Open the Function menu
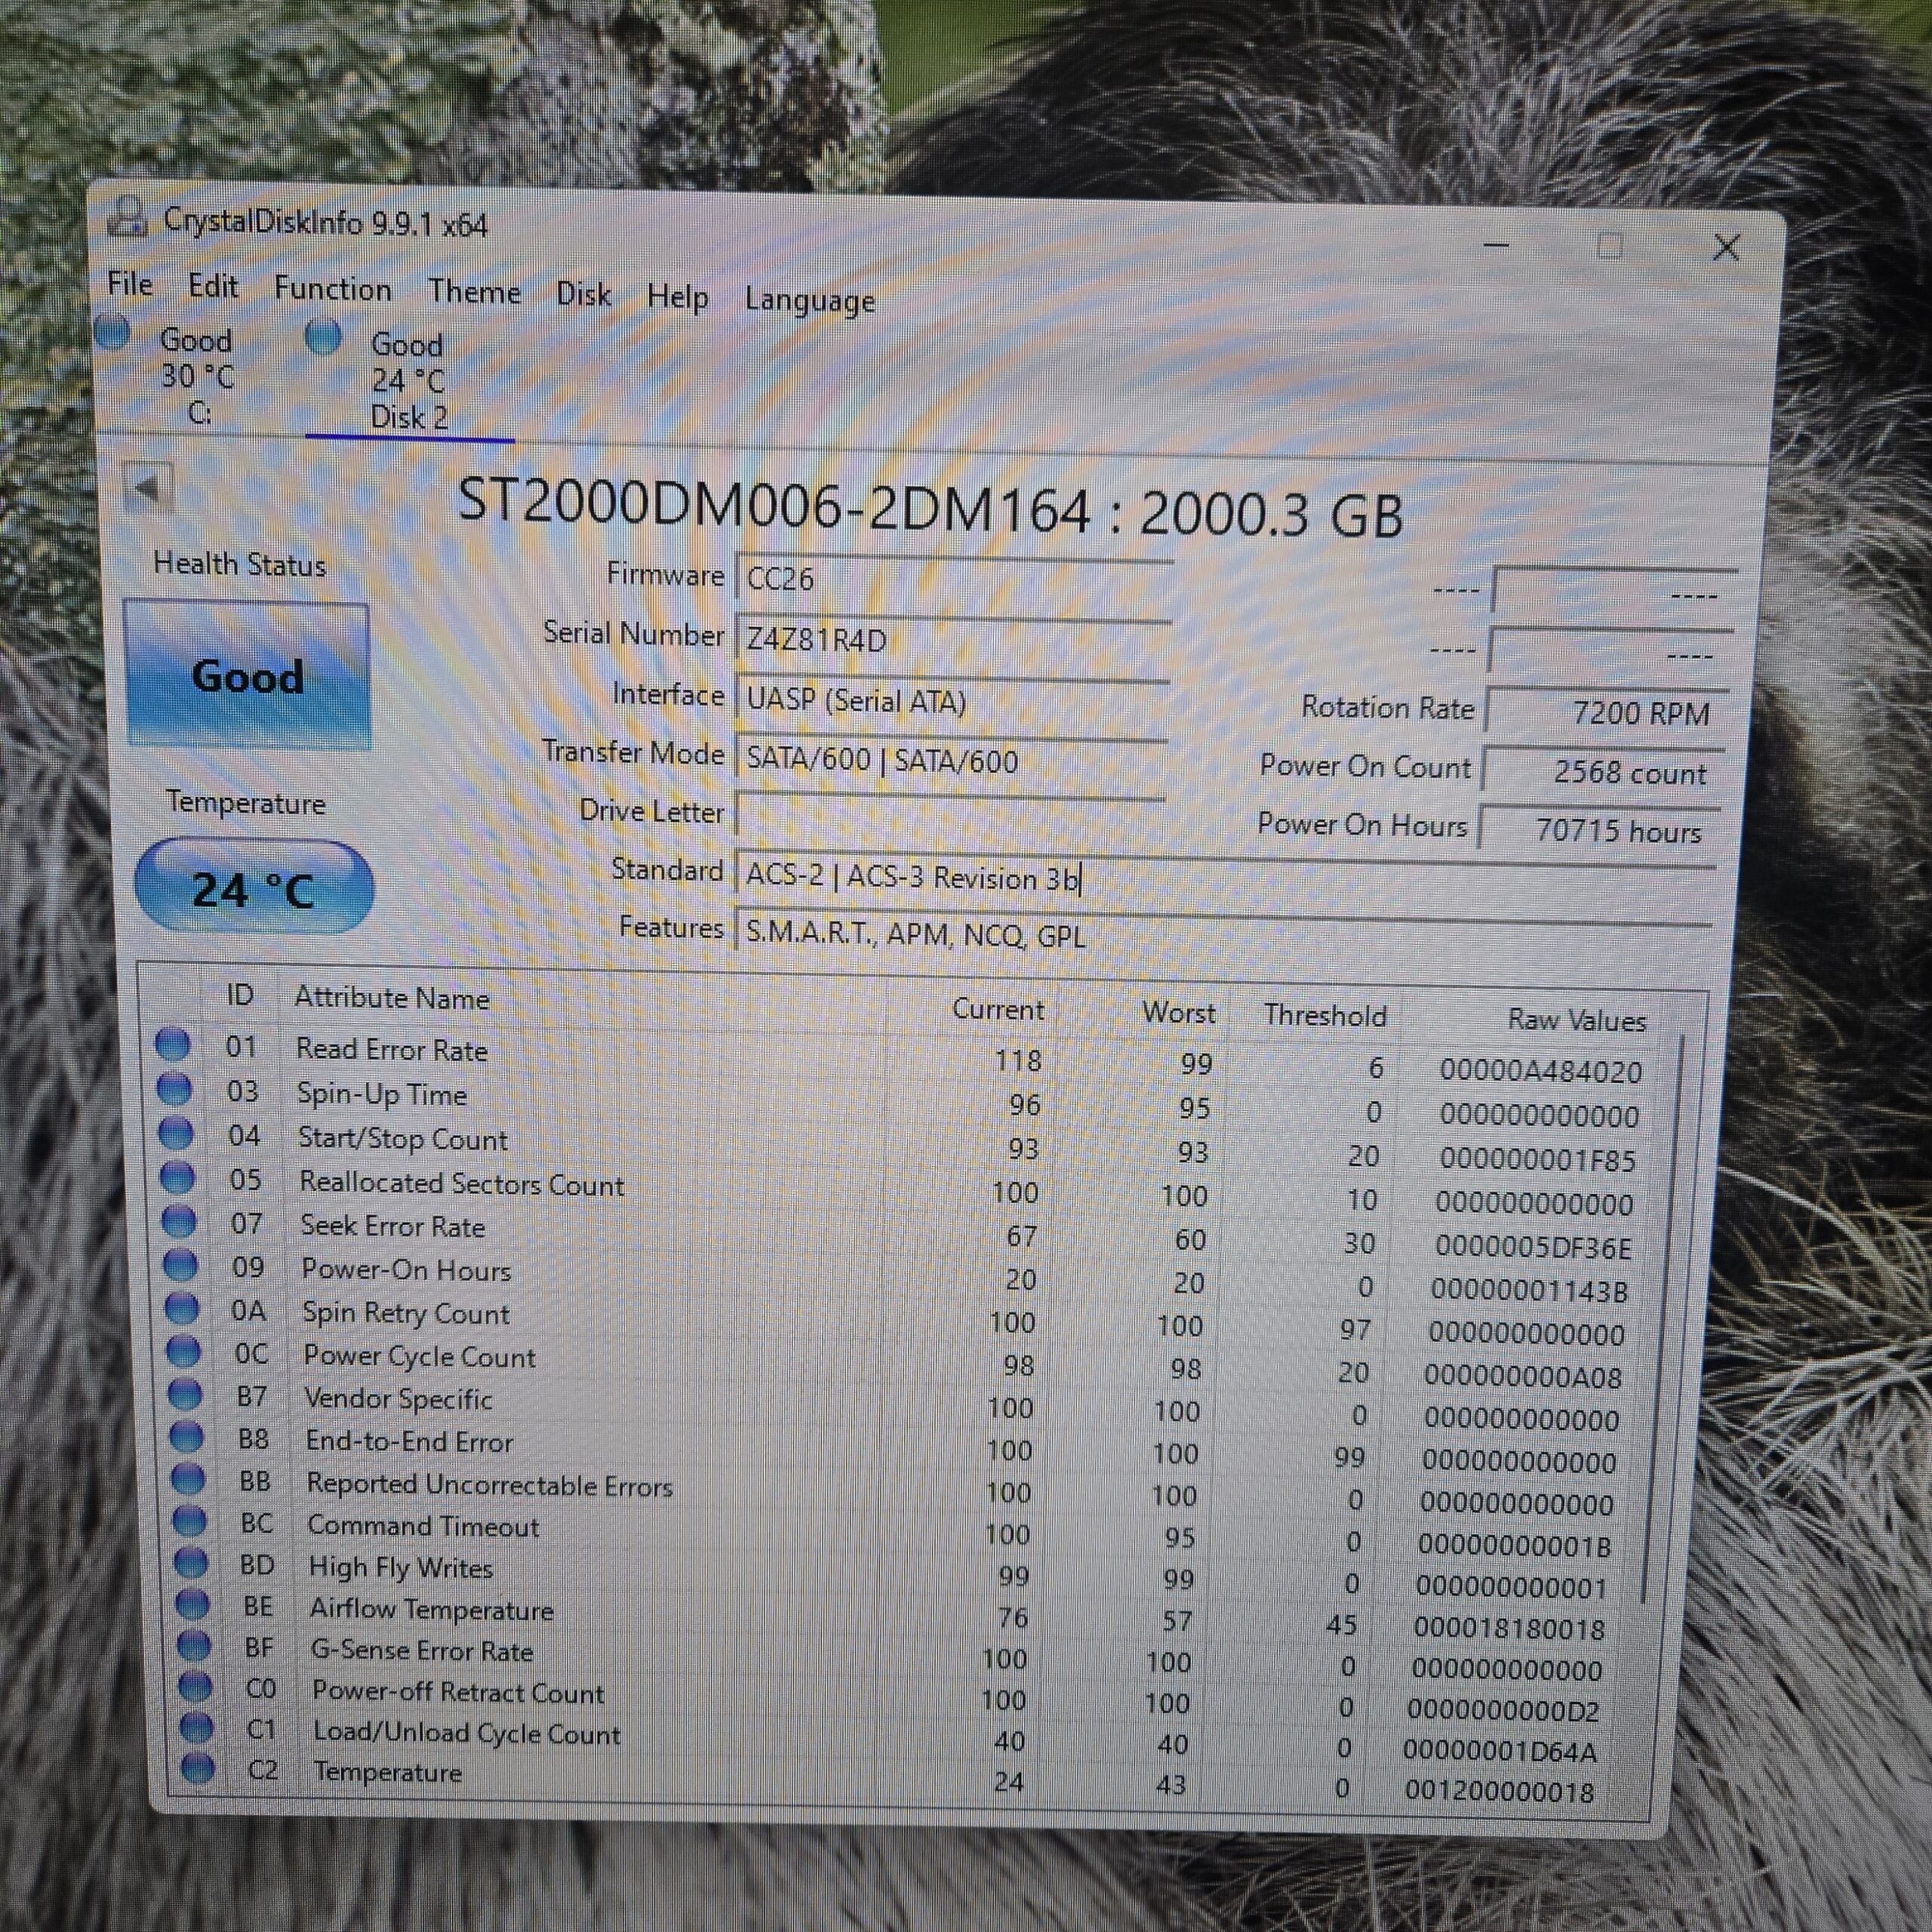Viewport: 1932px width, 1932px height. click(x=333, y=289)
